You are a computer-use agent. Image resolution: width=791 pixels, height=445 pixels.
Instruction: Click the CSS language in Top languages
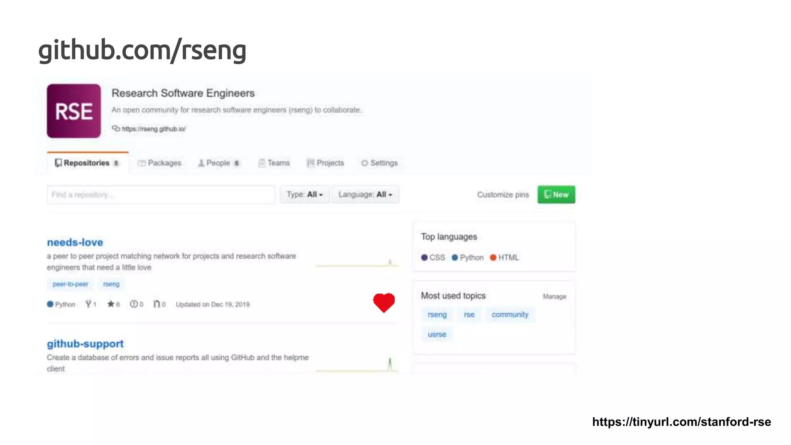(x=433, y=258)
